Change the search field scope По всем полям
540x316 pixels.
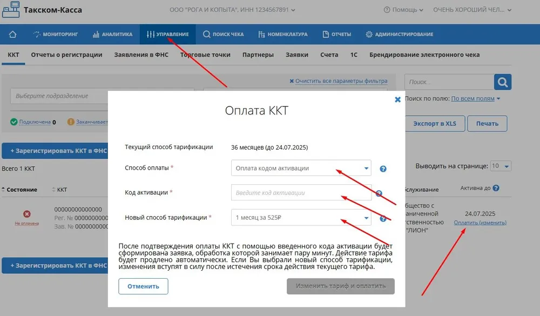click(x=475, y=98)
